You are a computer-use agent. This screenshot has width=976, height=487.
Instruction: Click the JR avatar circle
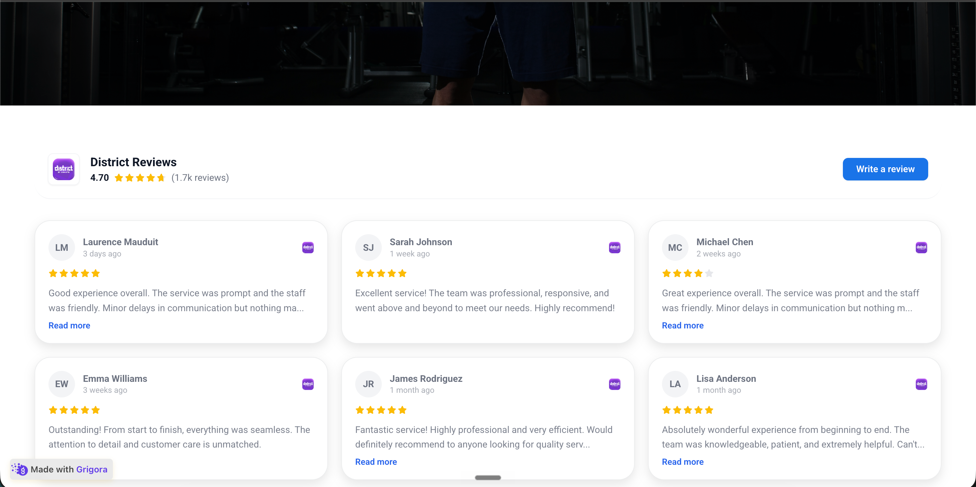[x=368, y=384]
